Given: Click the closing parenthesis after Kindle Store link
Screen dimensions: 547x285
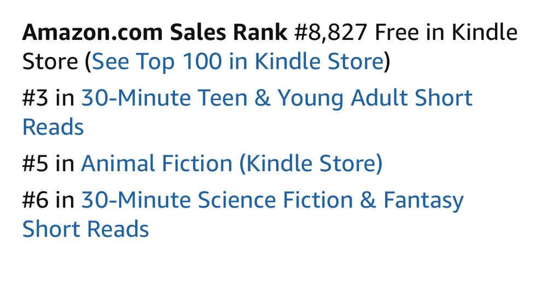Looking at the screenshot, I should (387, 62).
